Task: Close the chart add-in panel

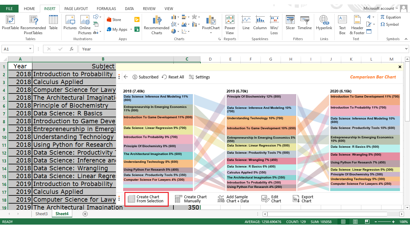Action: pos(400,67)
